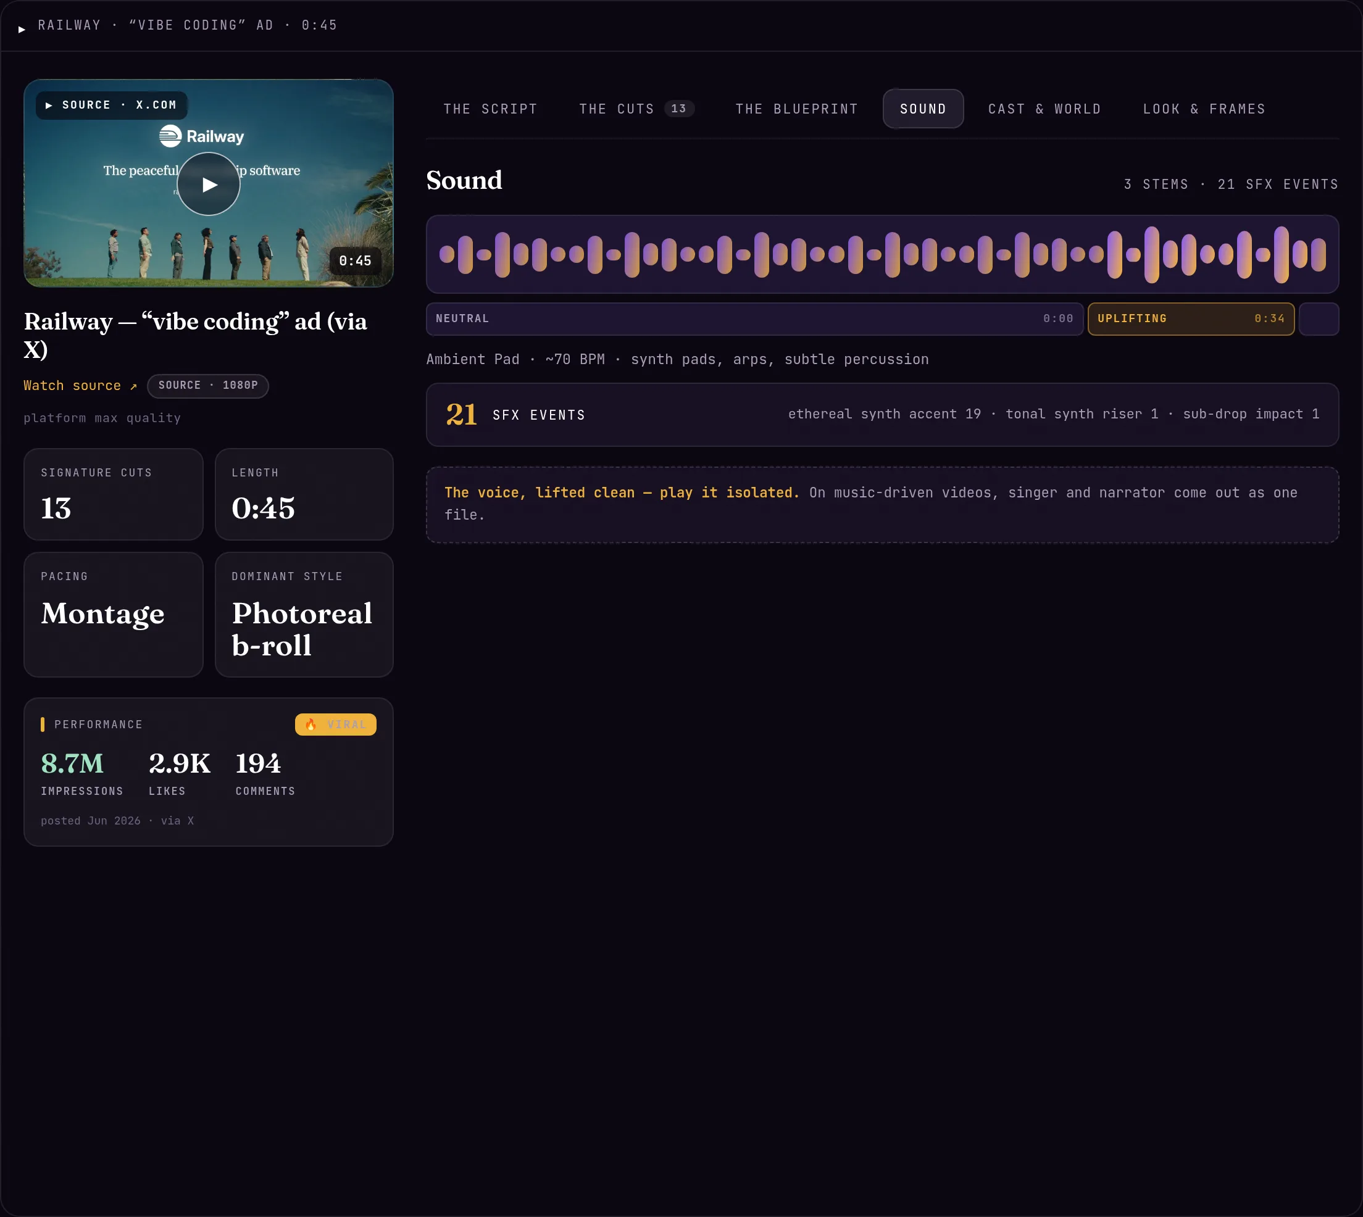Click the header text 'RAILWAY · "VIBE CODING" AD · 0:45'

[187, 25]
